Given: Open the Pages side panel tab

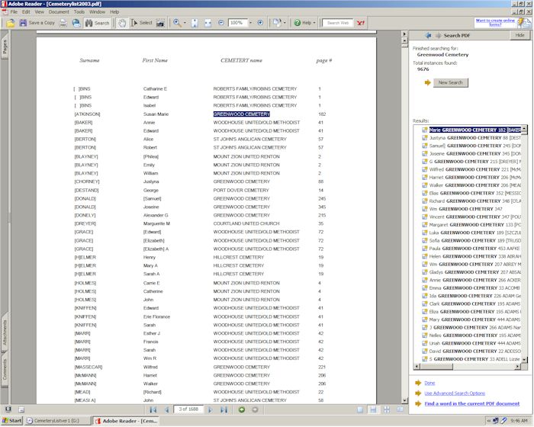Looking at the screenshot, I should [x=5, y=46].
